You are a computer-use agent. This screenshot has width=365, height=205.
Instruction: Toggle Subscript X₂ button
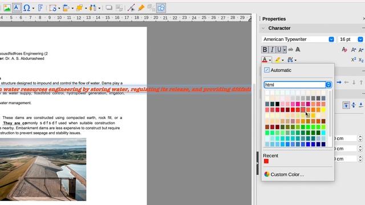[361, 60]
